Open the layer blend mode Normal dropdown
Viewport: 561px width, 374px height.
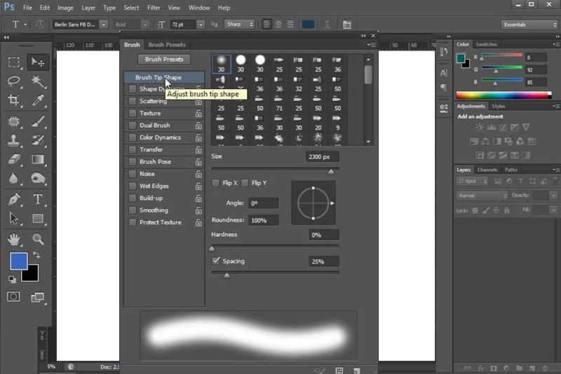click(482, 195)
